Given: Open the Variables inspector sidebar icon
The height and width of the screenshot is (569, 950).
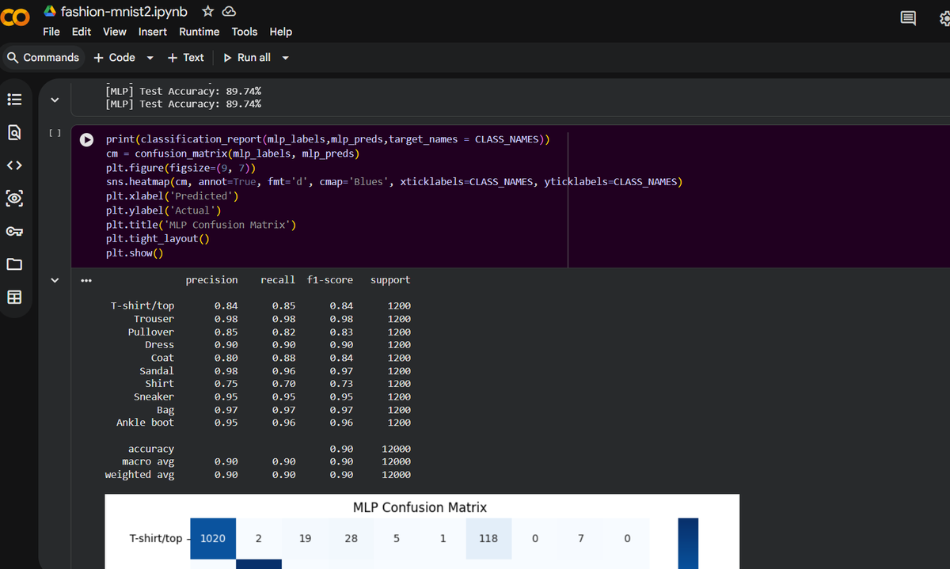Looking at the screenshot, I should click(14, 198).
